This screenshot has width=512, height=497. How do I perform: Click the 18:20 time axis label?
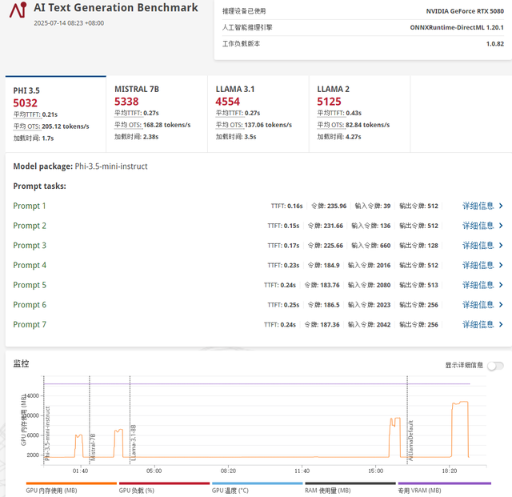click(450, 471)
